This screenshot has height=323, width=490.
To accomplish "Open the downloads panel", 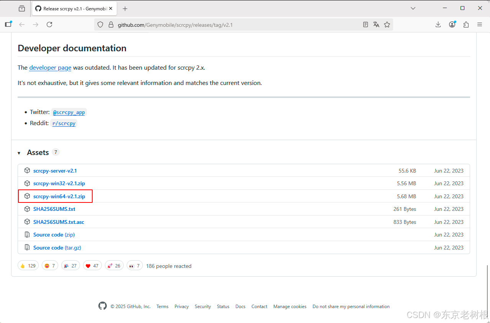I will coord(438,24).
